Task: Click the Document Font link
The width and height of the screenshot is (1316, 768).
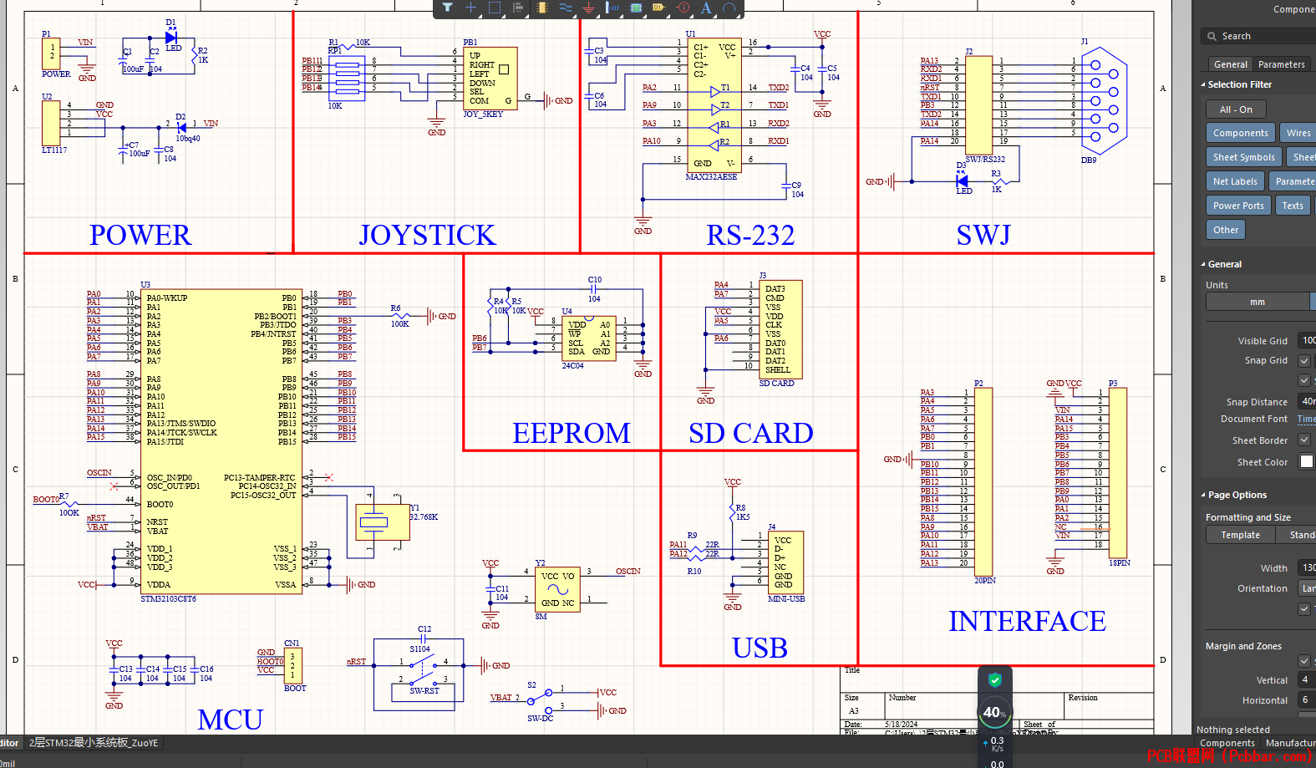Action: pyautogui.click(x=1306, y=420)
